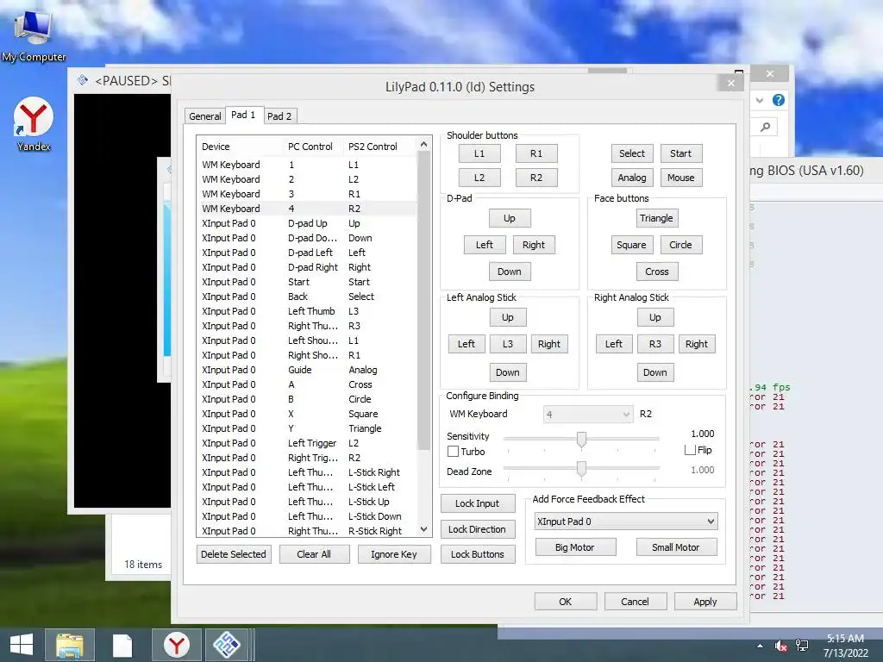
Task: Open the XInput Pad 0 force feedback dropdown
Action: click(626, 521)
